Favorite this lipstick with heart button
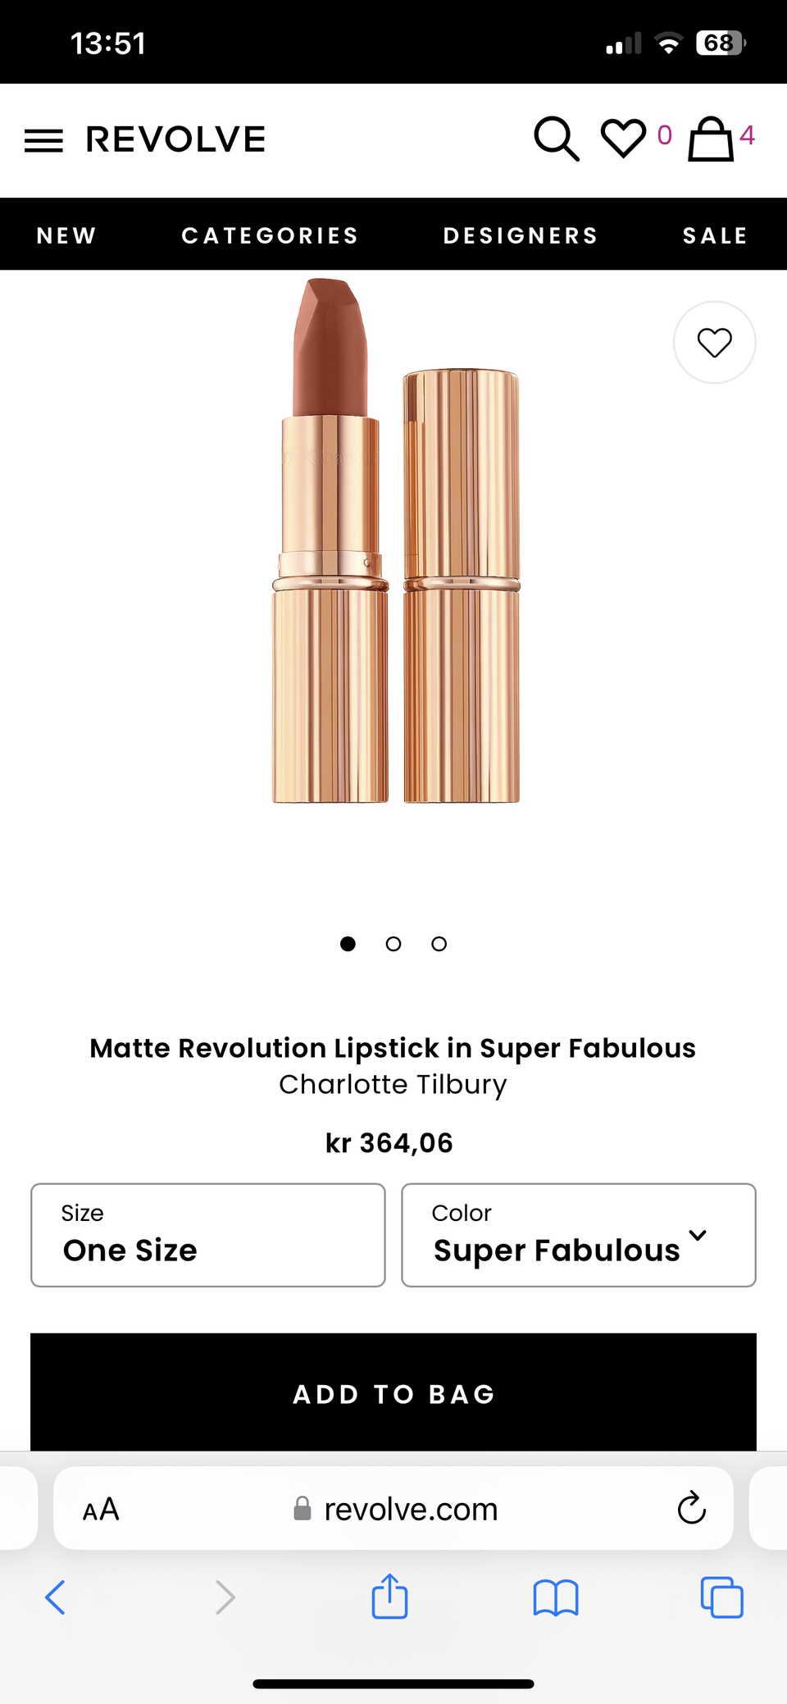 [x=714, y=342]
